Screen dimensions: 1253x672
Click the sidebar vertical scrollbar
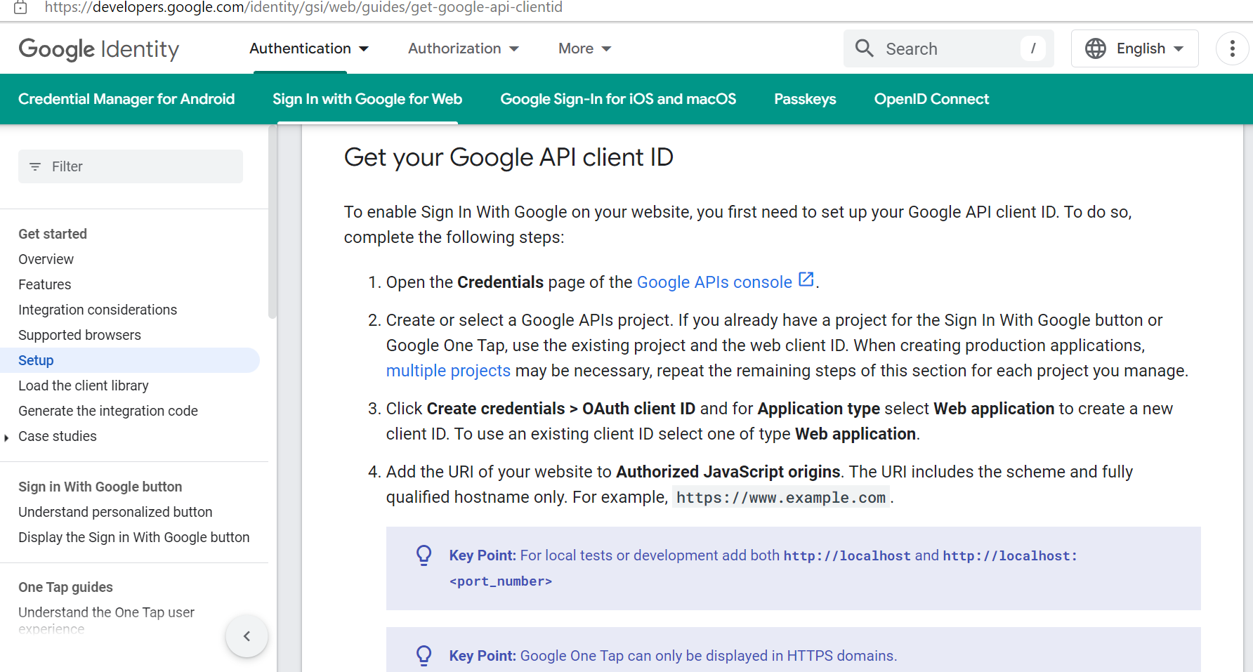click(273, 222)
